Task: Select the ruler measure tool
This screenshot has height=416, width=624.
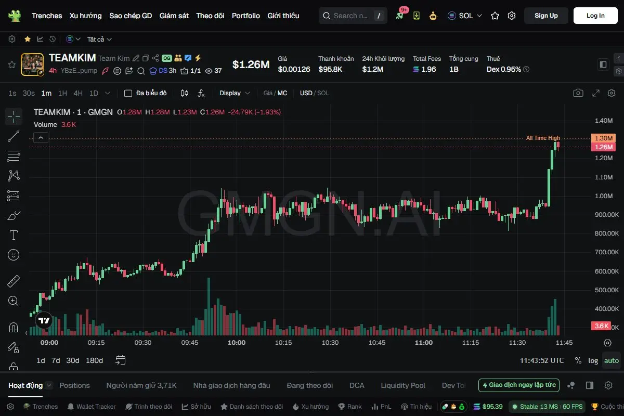Action: (x=14, y=281)
